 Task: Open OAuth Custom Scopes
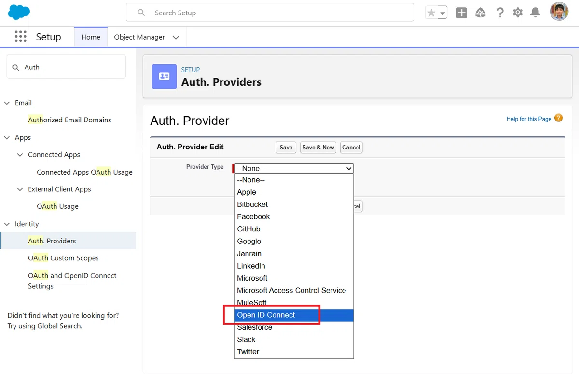tap(63, 258)
